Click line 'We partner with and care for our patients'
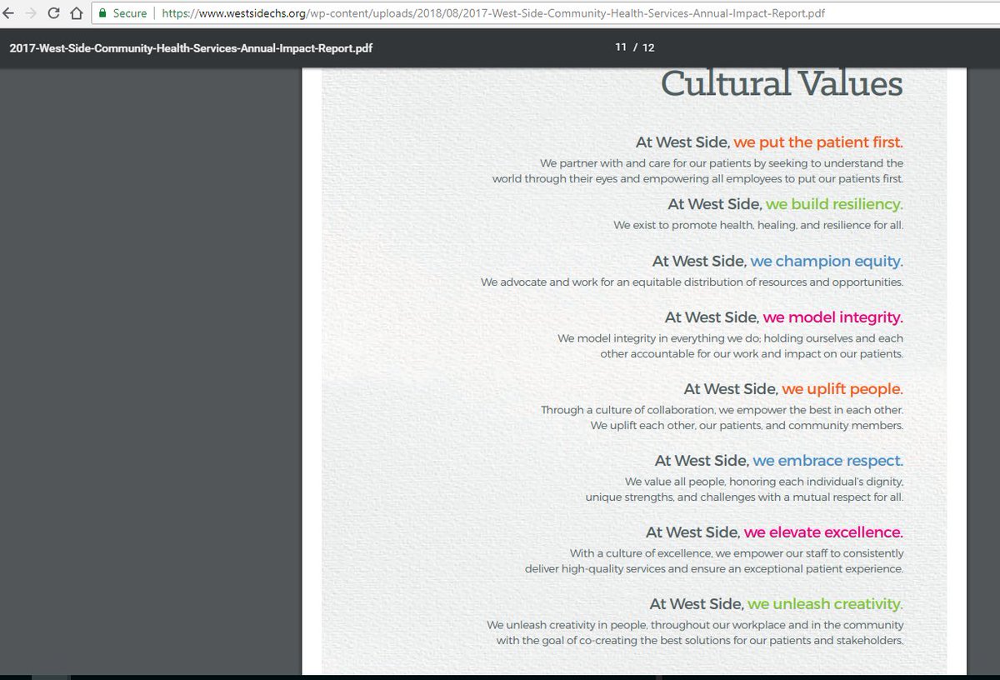Screen dimensions: 1000x680 tap(722, 163)
